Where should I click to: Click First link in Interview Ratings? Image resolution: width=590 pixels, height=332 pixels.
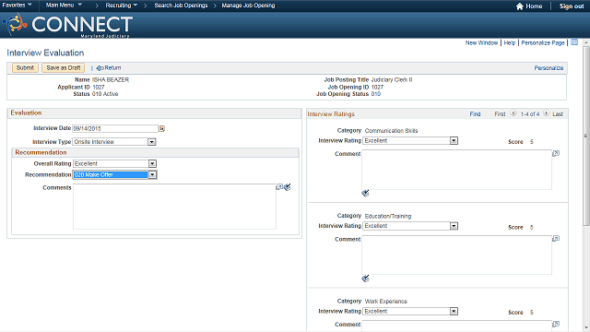pos(500,114)
